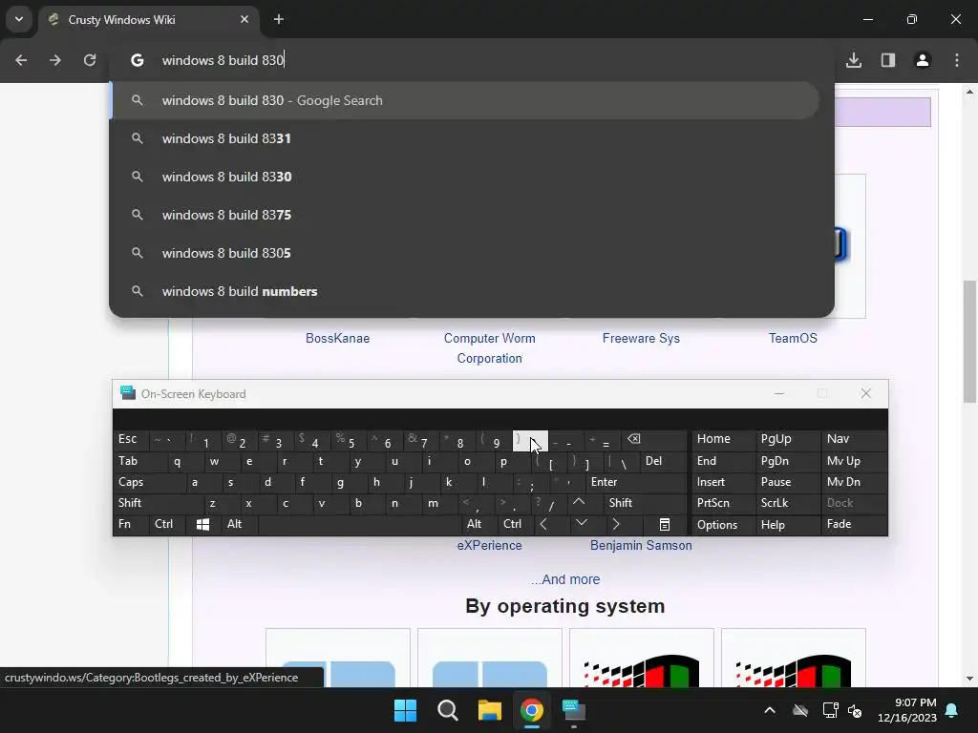The width and height of the screenshot is (978, 733).
Task: Click On-Screen Keyboard taskbar icon
Action: [x=574, y=710]
